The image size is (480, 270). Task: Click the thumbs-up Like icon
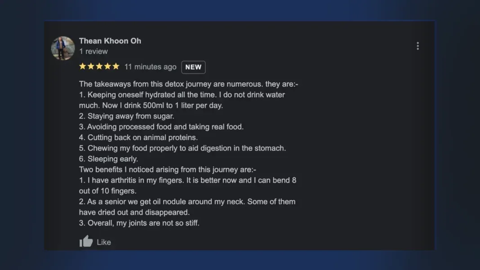tap(86, 241)
